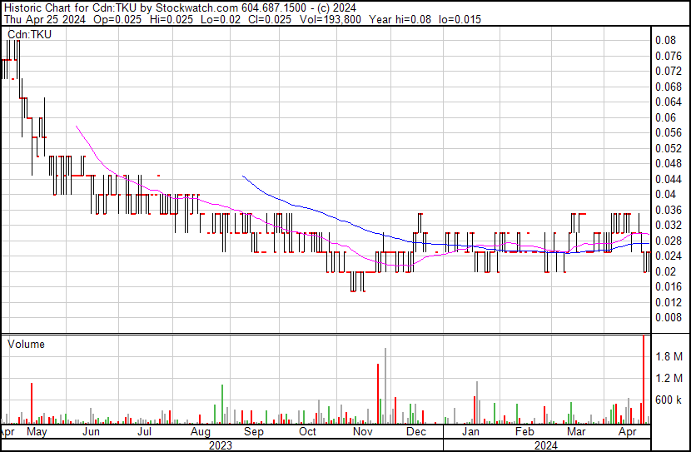Click the 0.008 price axis label
This screenshot has height=452, width=691.
(667, 317)
